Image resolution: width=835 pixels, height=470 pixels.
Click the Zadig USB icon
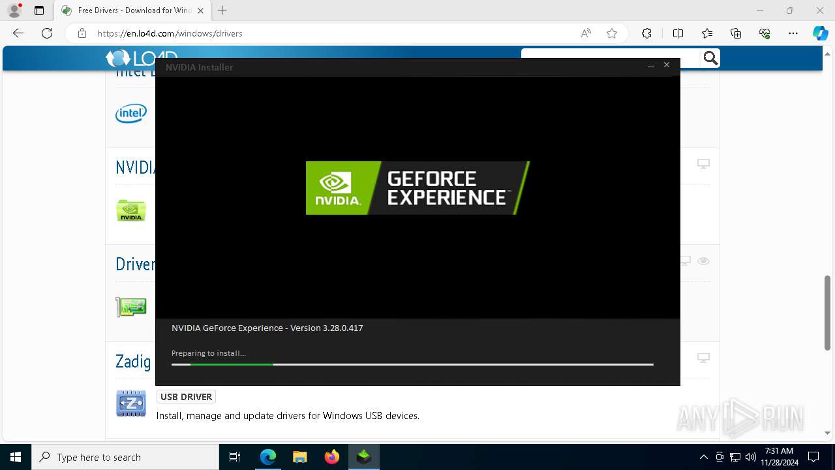(131, 403)
